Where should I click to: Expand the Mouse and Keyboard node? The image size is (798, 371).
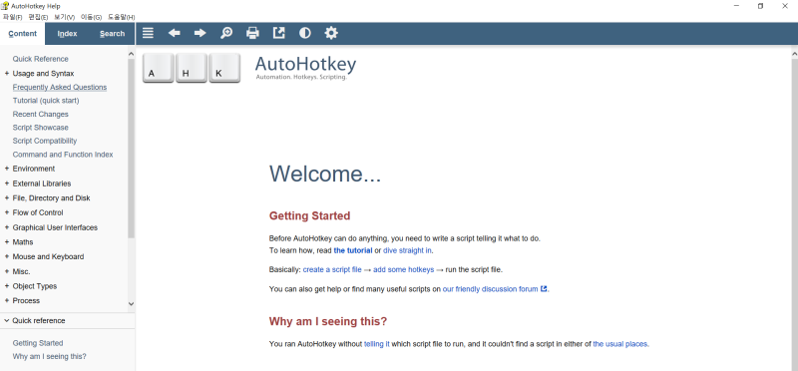click(7, 256)
